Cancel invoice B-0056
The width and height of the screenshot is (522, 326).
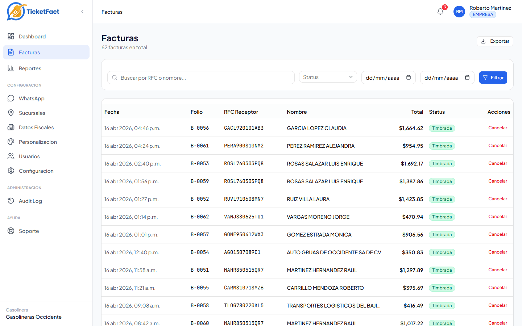tap(497, 128)
